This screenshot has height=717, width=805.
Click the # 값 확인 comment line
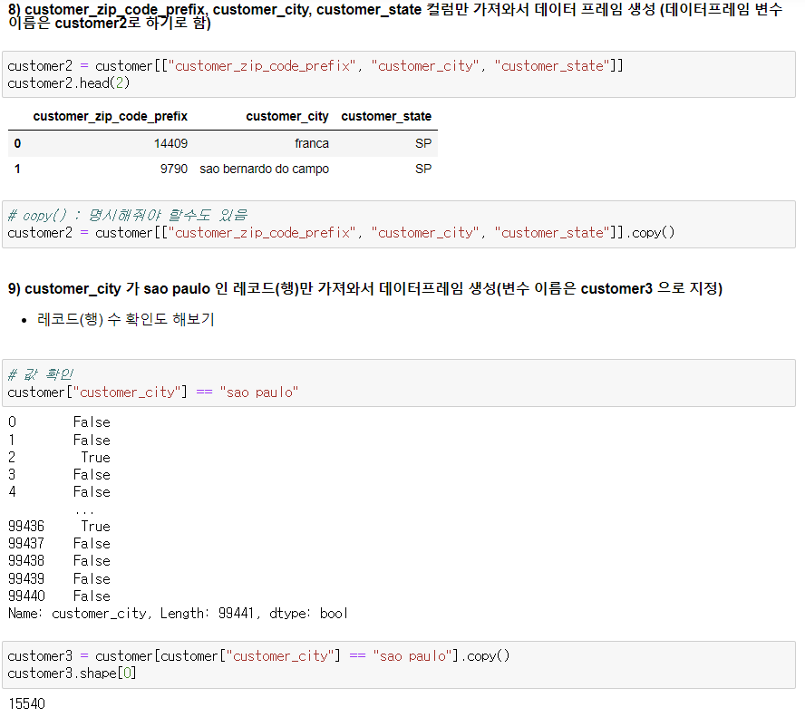[x=41, y=374]
